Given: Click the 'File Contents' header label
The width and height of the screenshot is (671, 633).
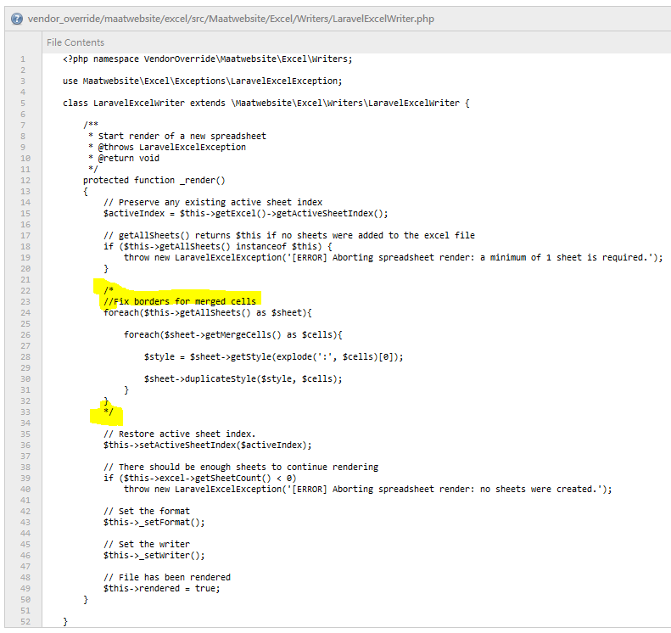Looking at the screenshot, I should (75, 42).
